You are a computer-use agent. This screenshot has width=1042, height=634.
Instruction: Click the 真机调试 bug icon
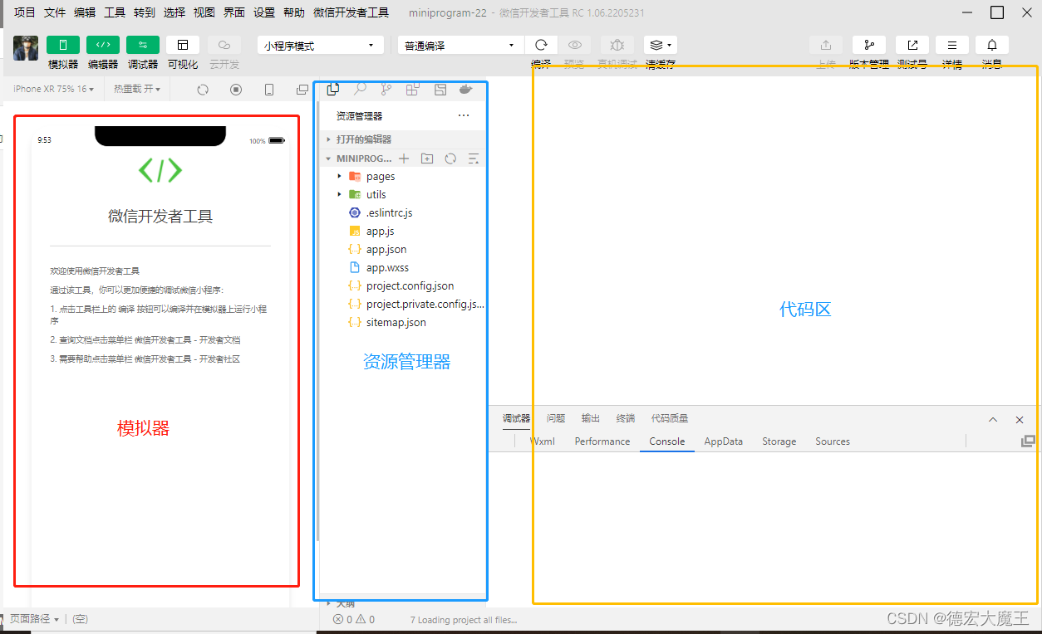coord(617,45)
